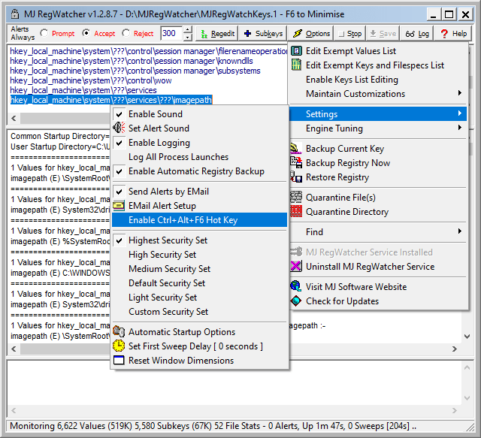Select the session manager\subsystems key line
Screen dimensions: 481x438
pyautogui.click(x=135, y=71)
